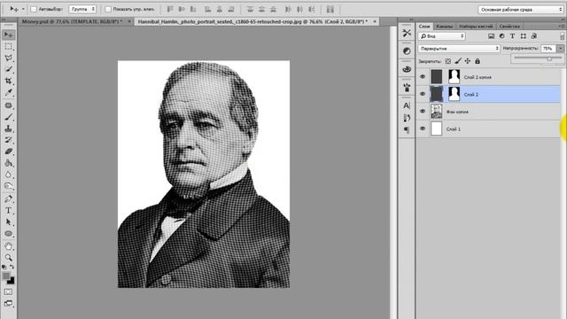Click the Auto-Align Layers icon in options bar

(x=330, y=10)
